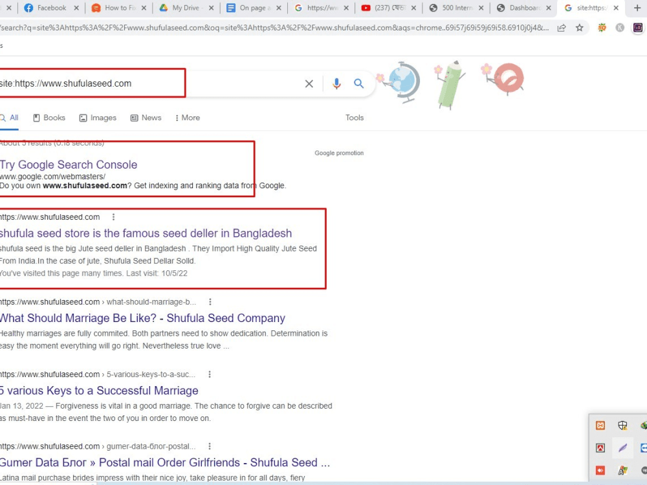647x485 pixels.
Task: Open Try Google Search Console link
Action: (x=69, y=164)
